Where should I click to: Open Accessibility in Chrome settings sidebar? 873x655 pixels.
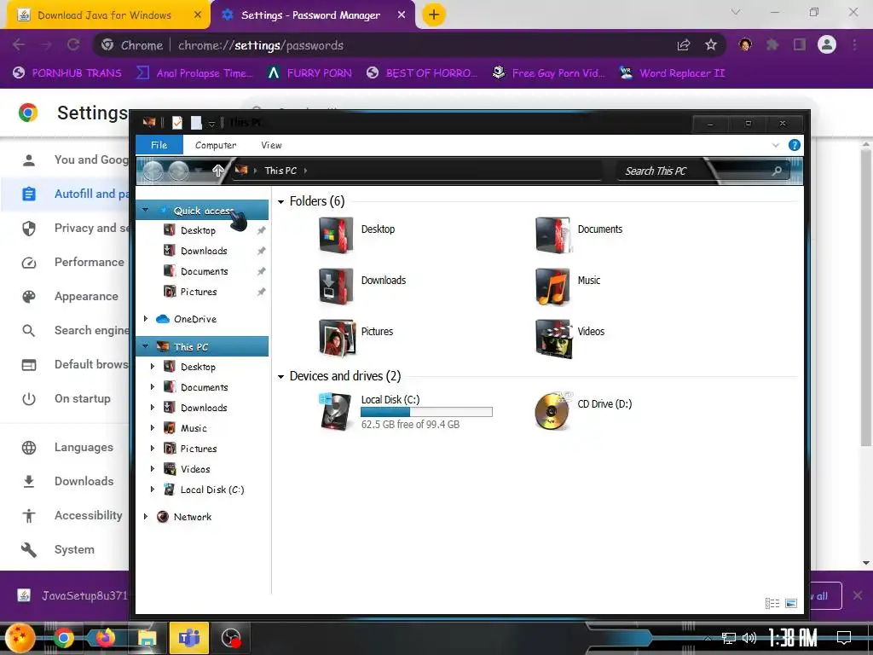tap(88, 515)
